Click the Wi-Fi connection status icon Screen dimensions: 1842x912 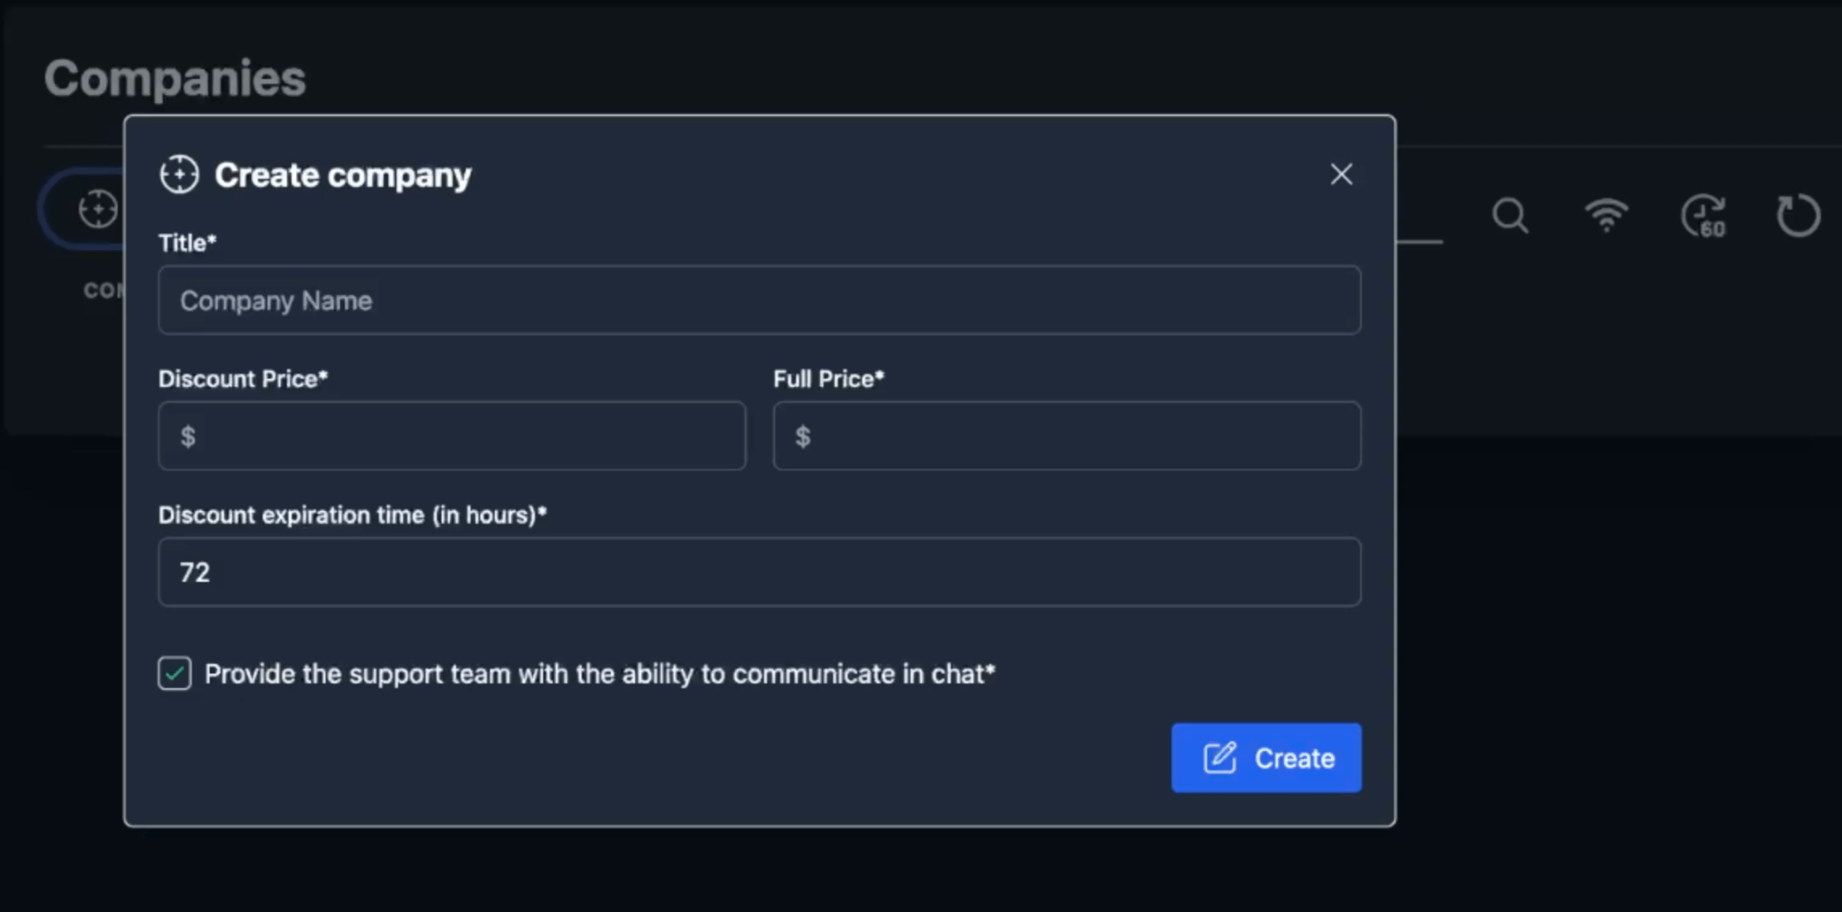coord(1609,215)
